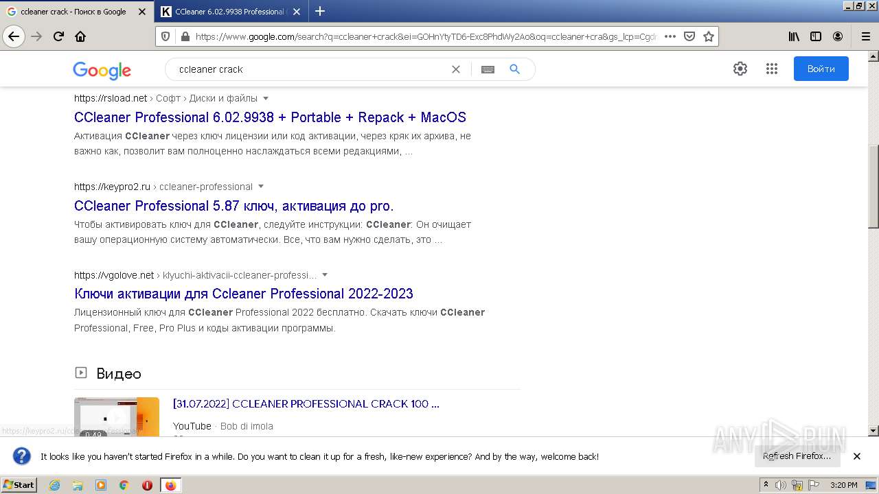
Task: Open Windows Explorer folder on taskbar
Action: pos(78,485)
